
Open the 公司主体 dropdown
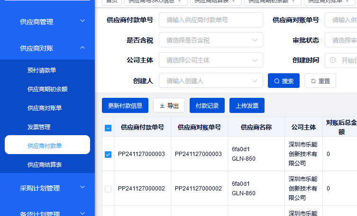pyautogui.click(x=211, y=60)
